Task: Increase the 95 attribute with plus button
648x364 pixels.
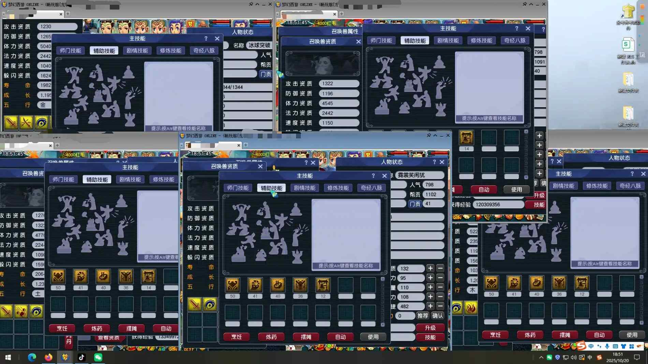Action: (430, 278)
